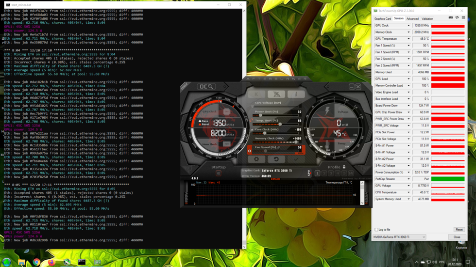Take a GPU-Z screenshot with camera icon
The image size is (476, 267).
[451, 18]
